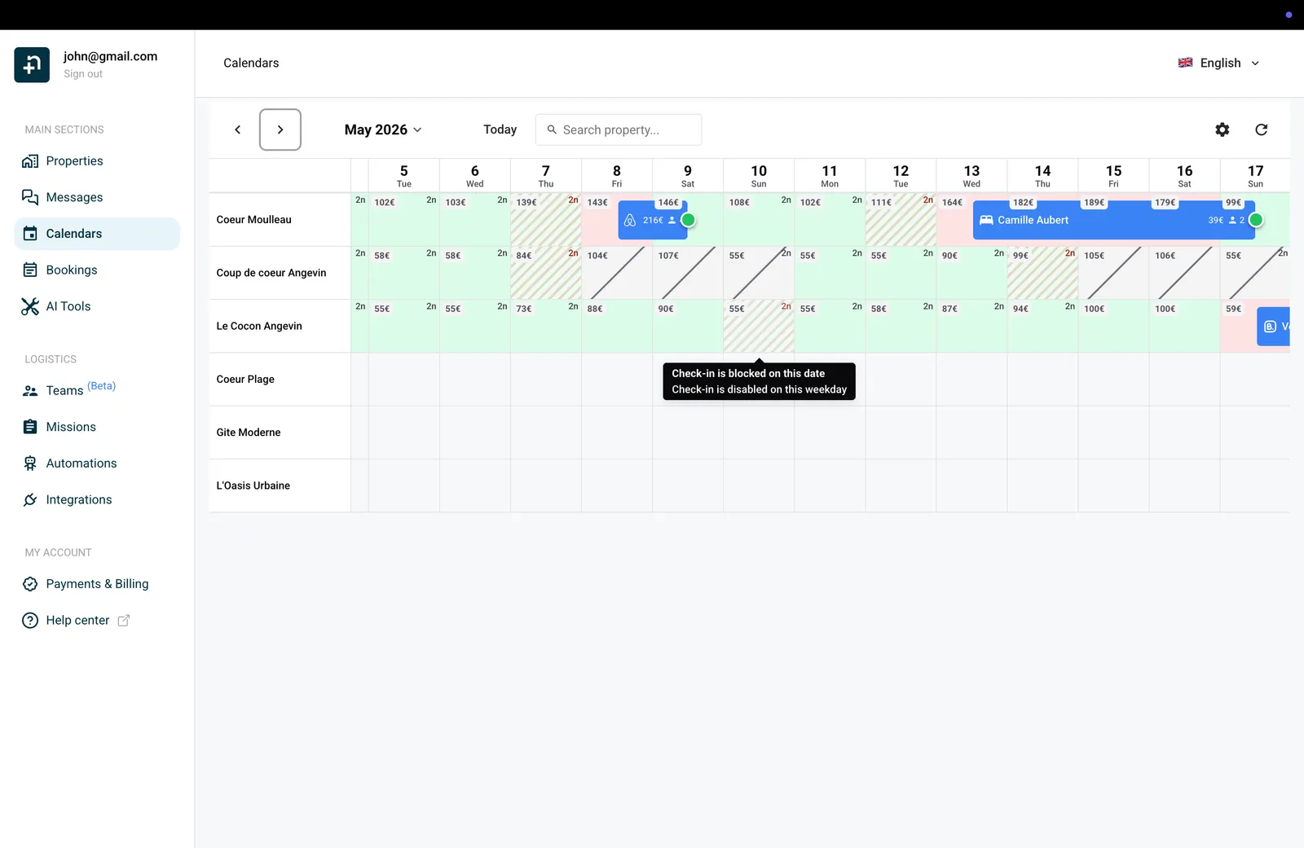Screen dimensions: 1304x848
Task: Click the Help center question icon
Action: tap(30, 621)
